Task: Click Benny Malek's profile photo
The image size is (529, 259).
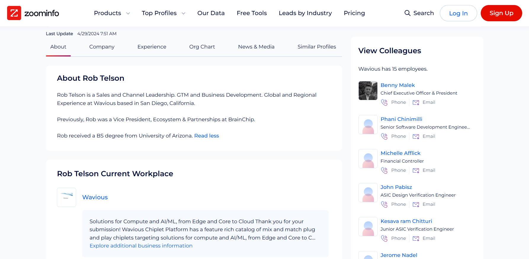Action: point(368,91)
